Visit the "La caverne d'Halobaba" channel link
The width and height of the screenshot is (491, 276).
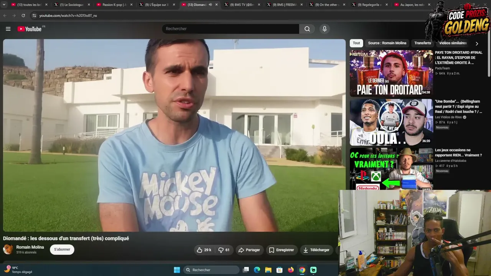[451, 161]
